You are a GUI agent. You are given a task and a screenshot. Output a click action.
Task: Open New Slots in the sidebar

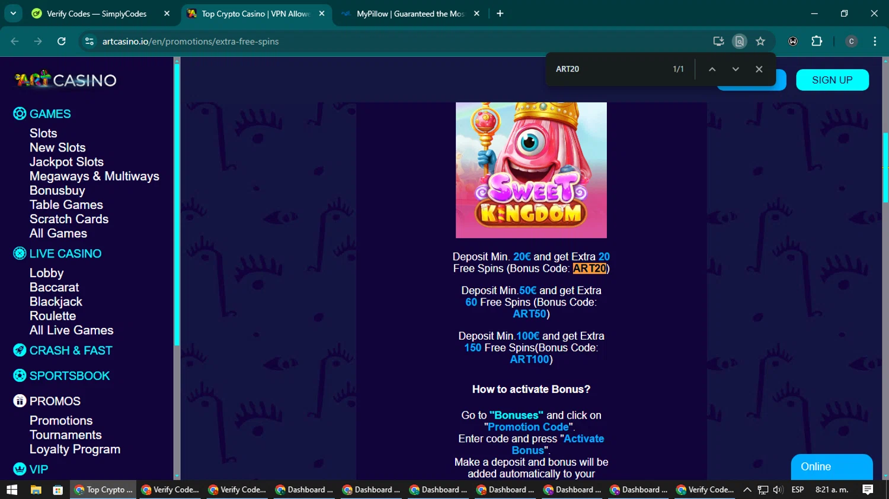57,147
